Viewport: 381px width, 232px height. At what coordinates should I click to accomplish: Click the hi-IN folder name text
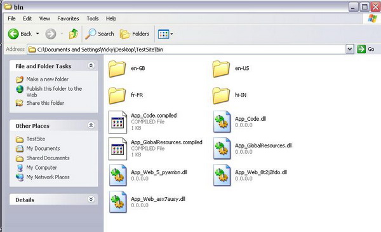coord(241,95)
